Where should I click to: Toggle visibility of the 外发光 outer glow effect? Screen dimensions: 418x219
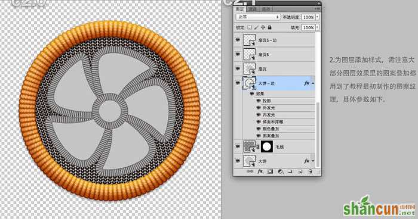(x=258, y=108)
